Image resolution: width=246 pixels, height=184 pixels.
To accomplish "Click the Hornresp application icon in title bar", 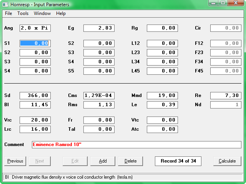I will pos(5,4).
